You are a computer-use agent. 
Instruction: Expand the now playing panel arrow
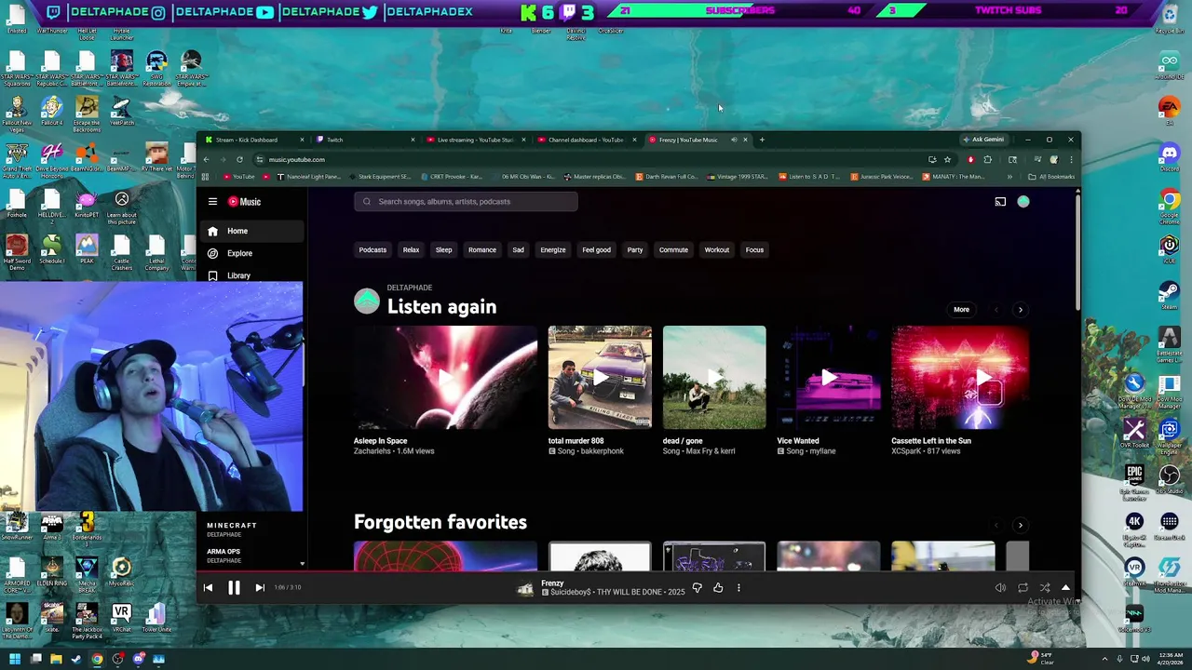(x=1065, y=587)
